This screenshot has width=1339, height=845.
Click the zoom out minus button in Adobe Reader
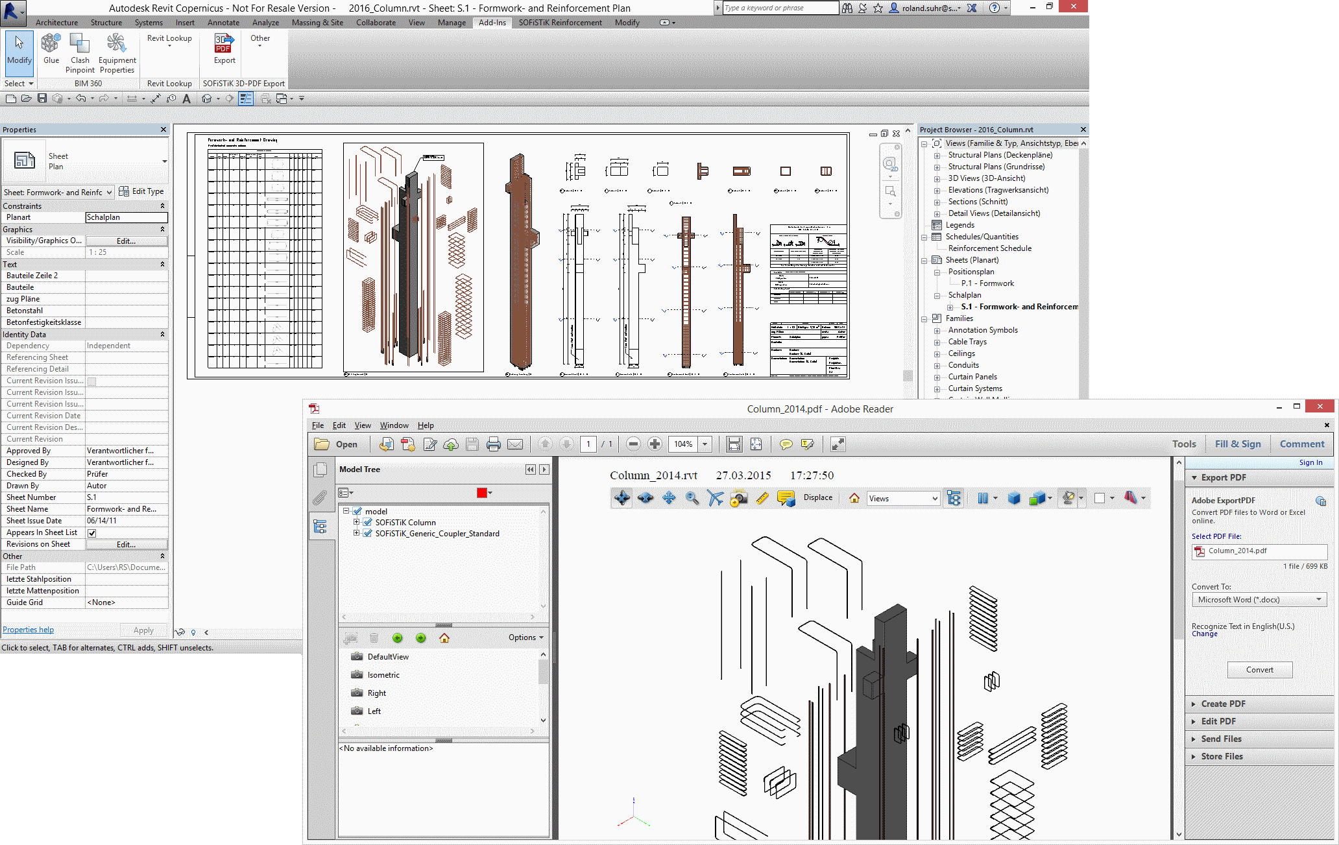(x=634, y=444)
